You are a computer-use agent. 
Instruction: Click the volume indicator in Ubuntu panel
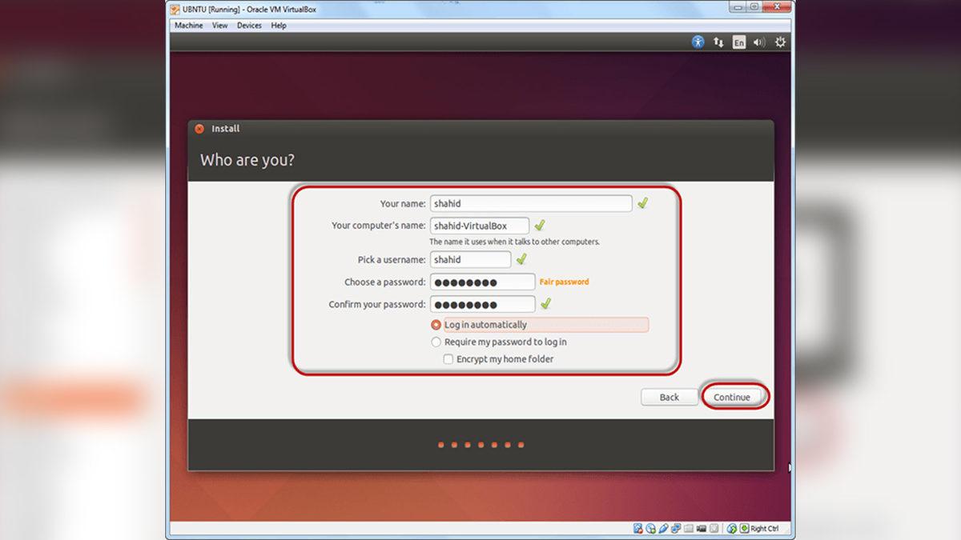pyautogui.click(x=758, y=42)
